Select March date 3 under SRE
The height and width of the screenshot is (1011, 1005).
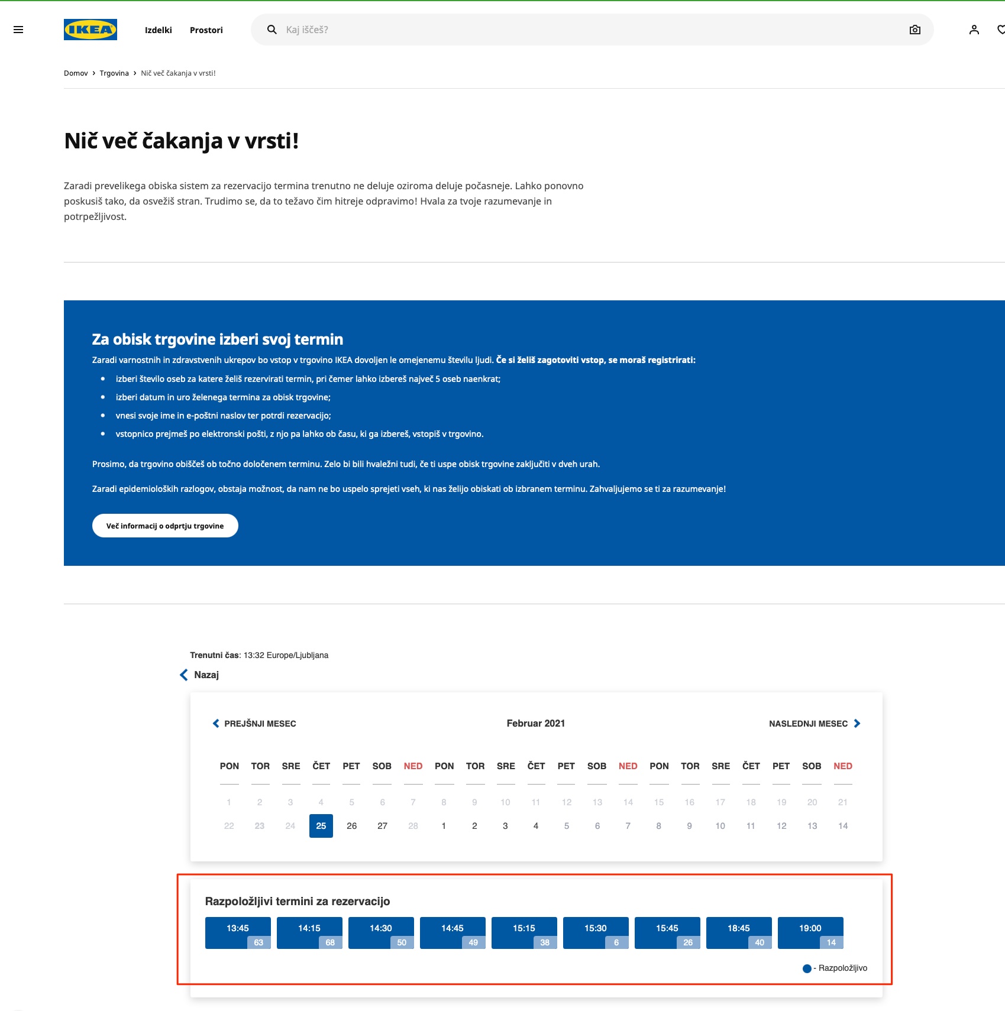point(505,826)
